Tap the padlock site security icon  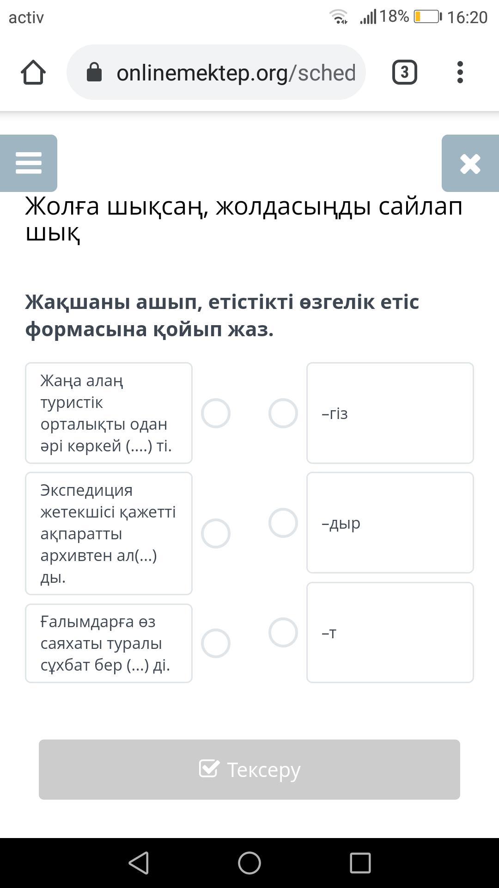pyautogui.click(x=94, y=73)
